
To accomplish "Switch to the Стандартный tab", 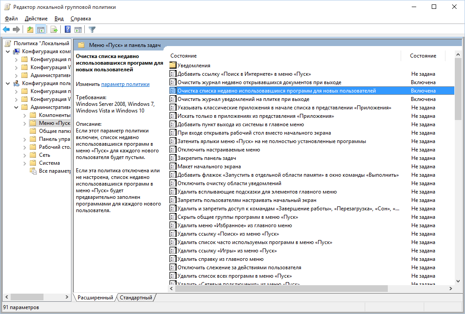I will 136,298.
